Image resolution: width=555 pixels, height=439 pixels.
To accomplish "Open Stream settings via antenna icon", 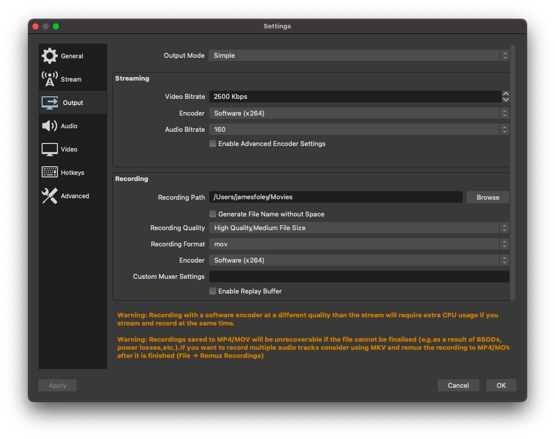I will click(x=49, y=79).
